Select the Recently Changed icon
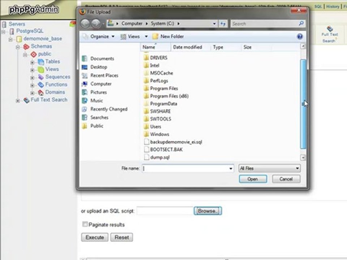347x260 pixels. (x=85, y=109)
